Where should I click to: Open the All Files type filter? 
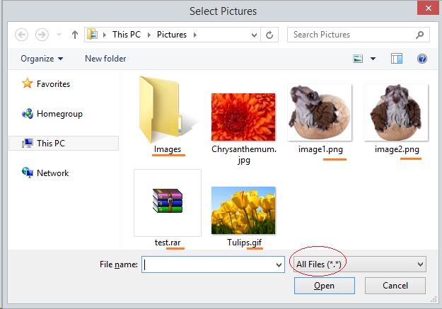[360, 264]
